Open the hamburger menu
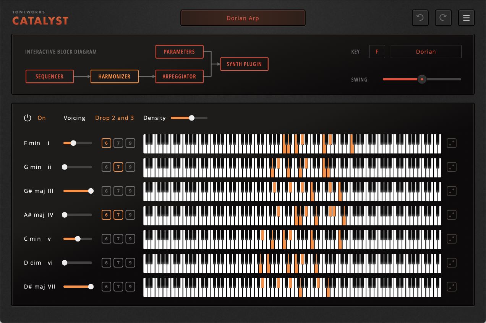 (x=466, y=18)
